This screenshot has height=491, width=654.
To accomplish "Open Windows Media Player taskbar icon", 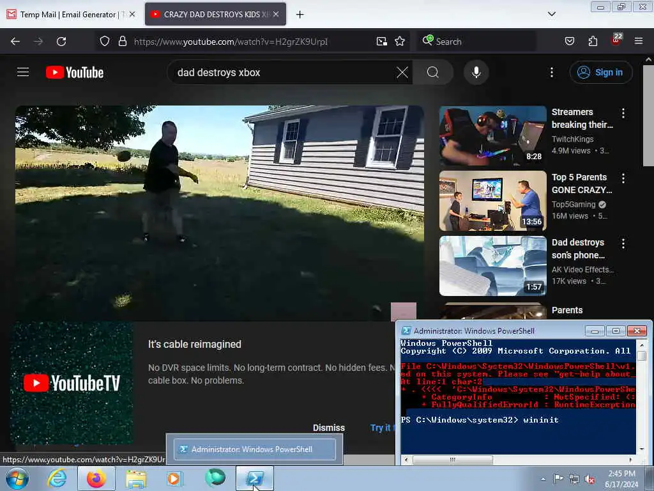I will 175,478.
